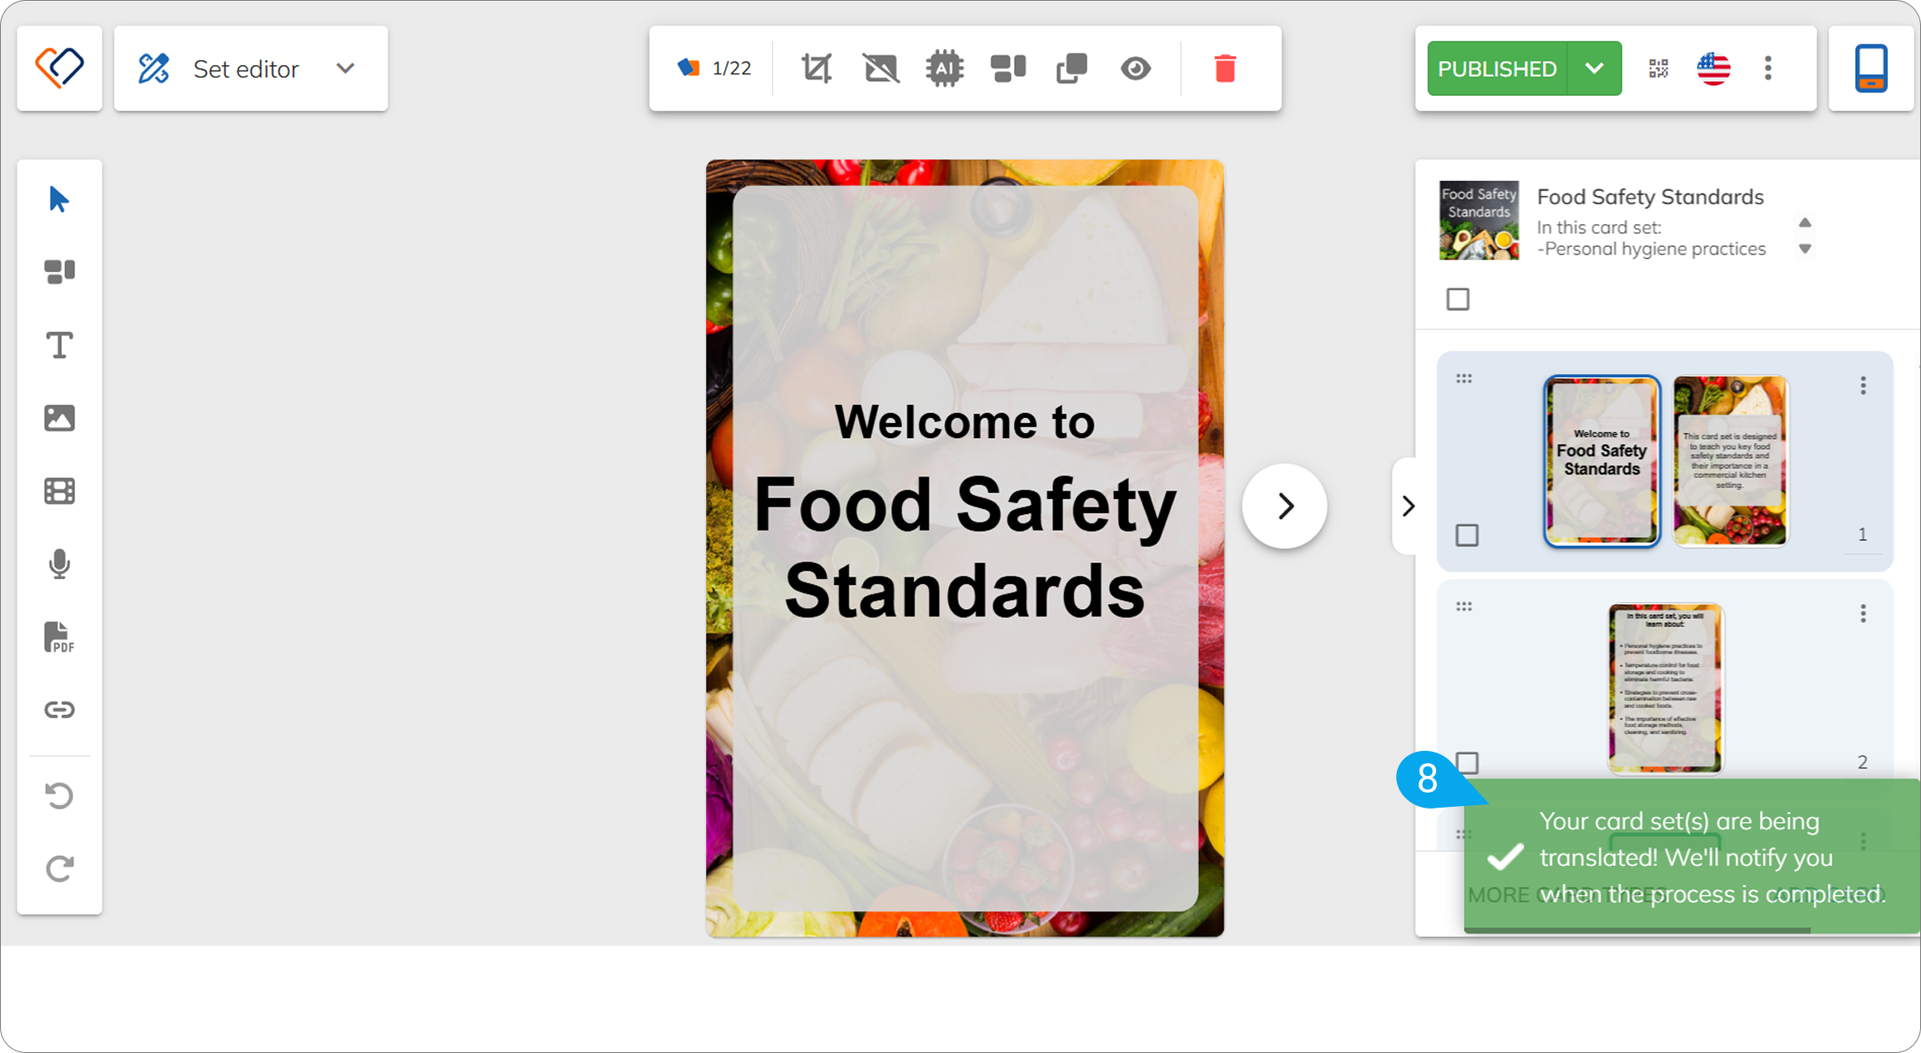Toggle the preview eye icon
This screenshot has height=1053, width=1921.
pyautogui.click(x=1136, y=68)
